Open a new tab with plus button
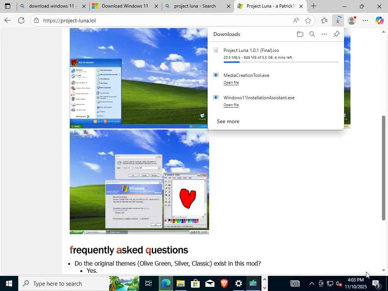This screenshot has width=388, height=291. 313,6
